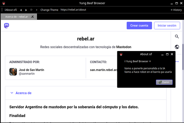Close the 'Acerca de - rebel.ar' tab
The height and width of the screenshot is (123, 184).
pos(32,17)
